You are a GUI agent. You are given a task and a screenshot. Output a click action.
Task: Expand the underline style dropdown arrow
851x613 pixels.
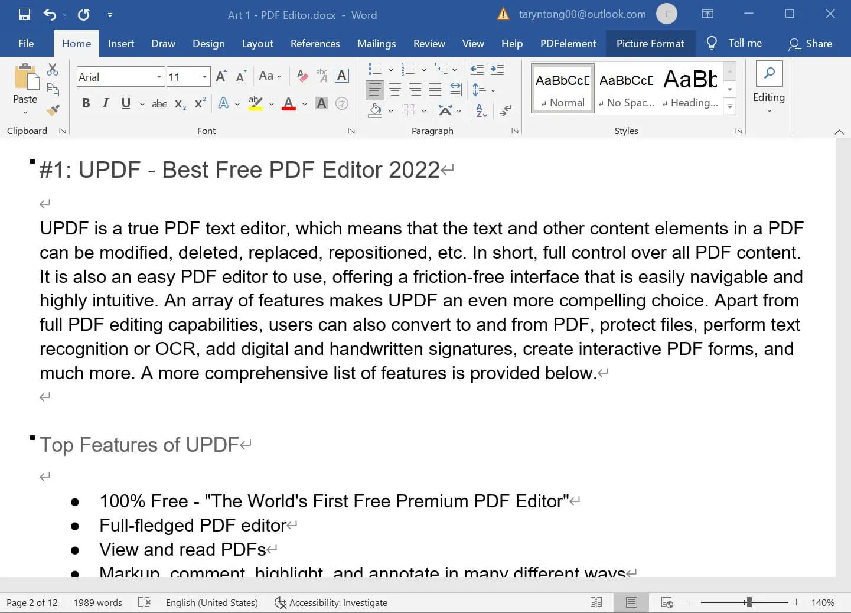pyautogui.click(x=142, y=104)
